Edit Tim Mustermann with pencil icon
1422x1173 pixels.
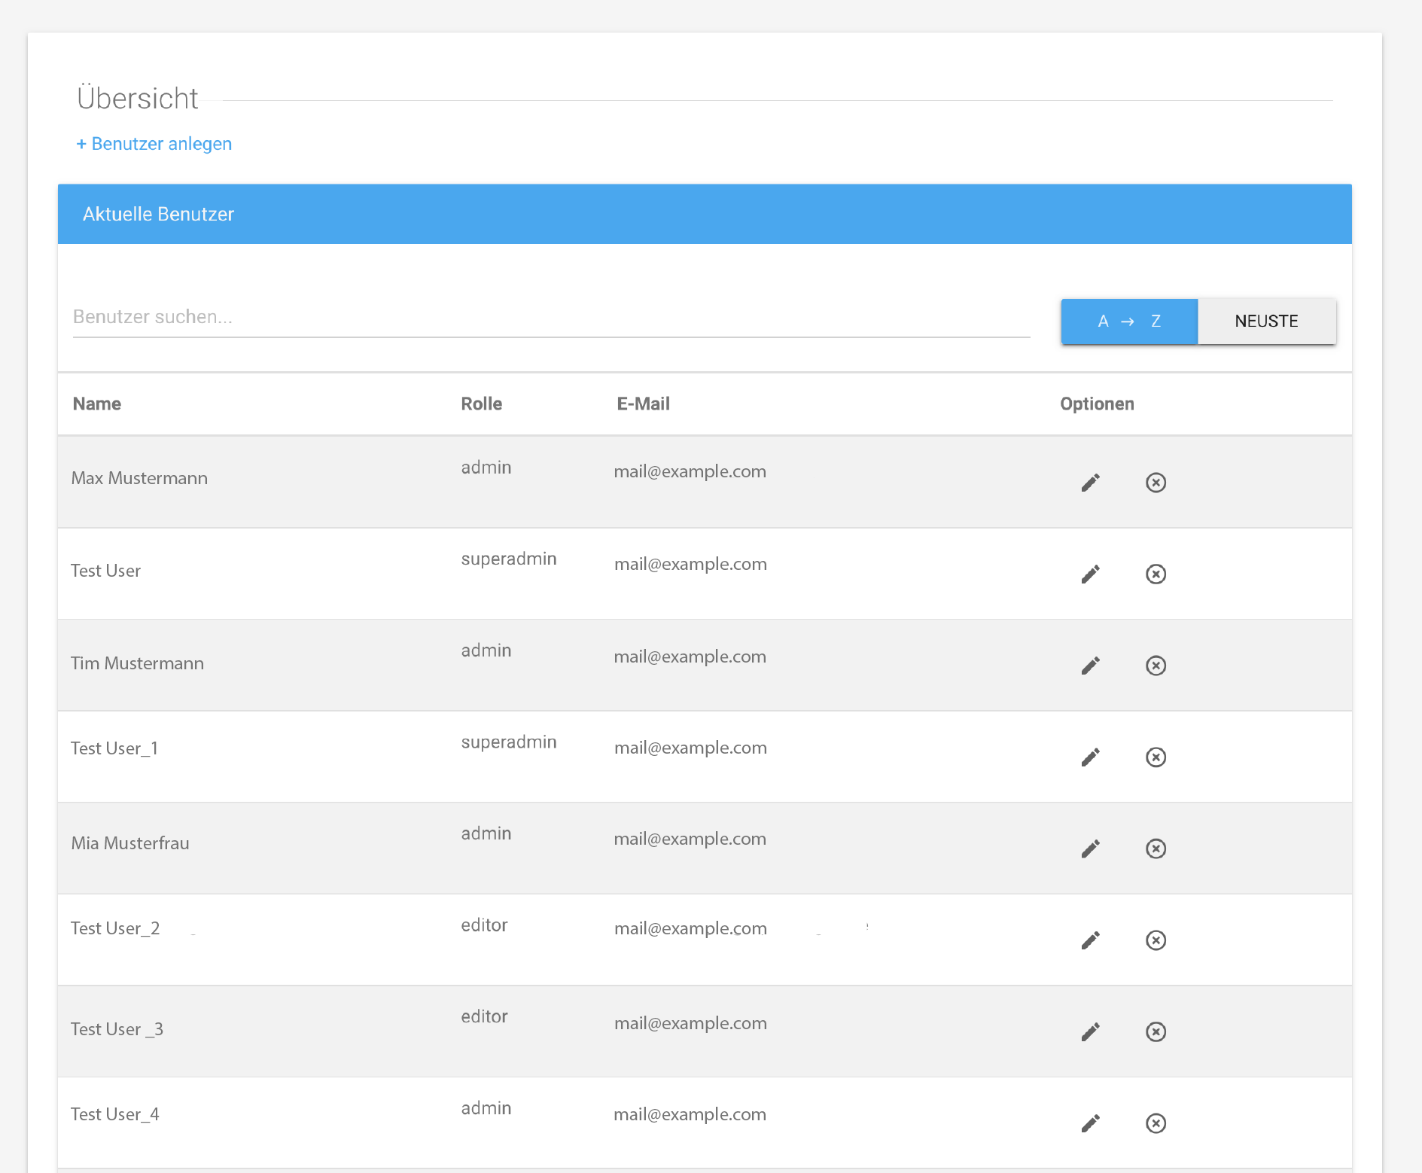tap(1090, 666)
